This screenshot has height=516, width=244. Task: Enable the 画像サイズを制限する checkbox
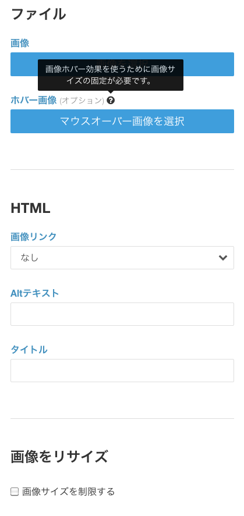coord(15,492)
